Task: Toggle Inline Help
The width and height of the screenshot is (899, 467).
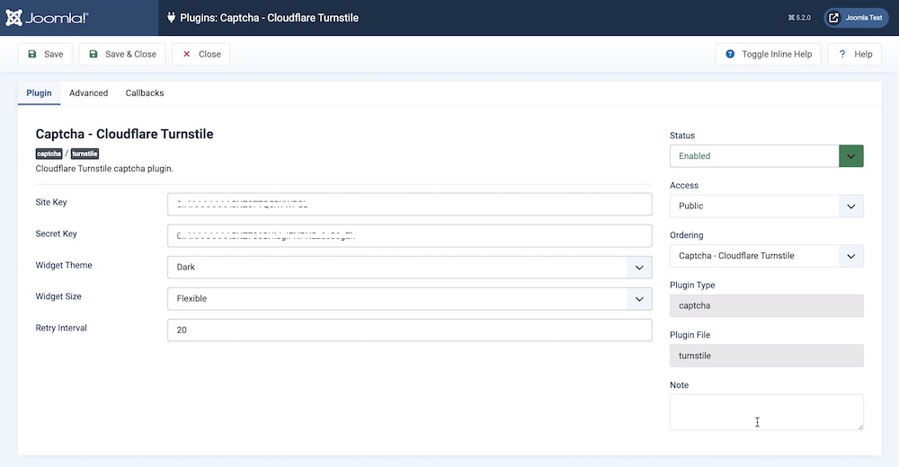Action: tap(768, 54)
